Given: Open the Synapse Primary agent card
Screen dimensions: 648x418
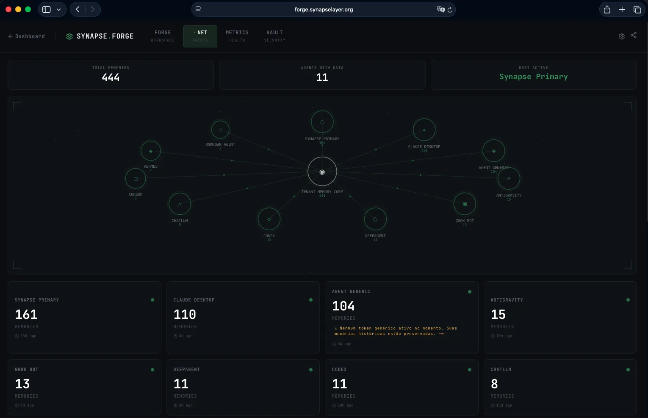Looking at the screenshot, I should click(x=84, y=318).
